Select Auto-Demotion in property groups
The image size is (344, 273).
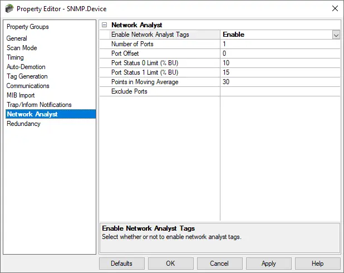tap(26, 67)
